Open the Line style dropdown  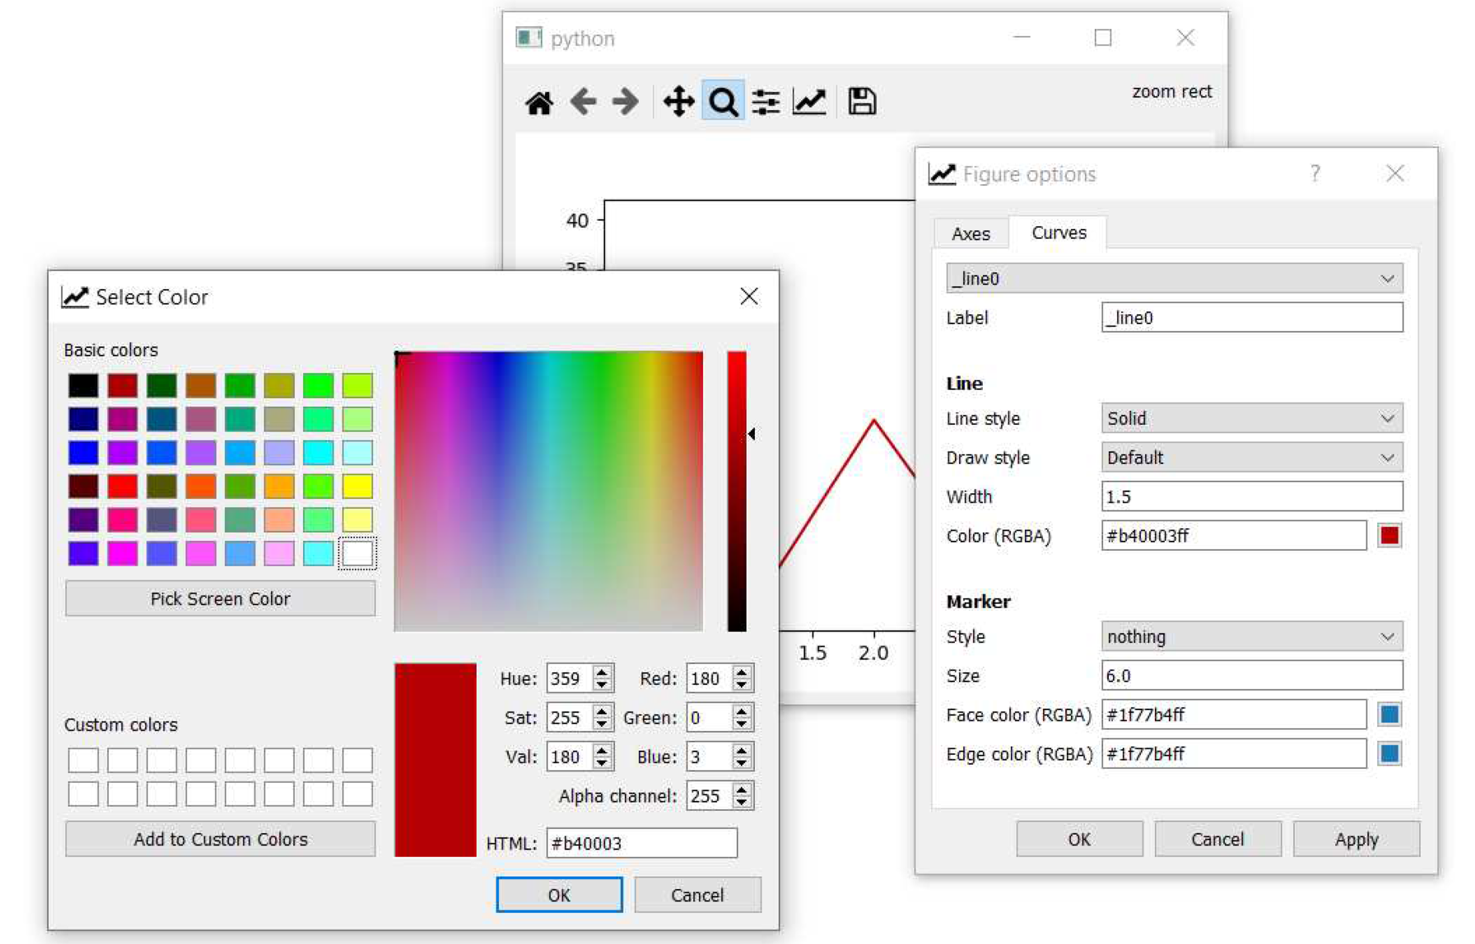pos(1251,418)
